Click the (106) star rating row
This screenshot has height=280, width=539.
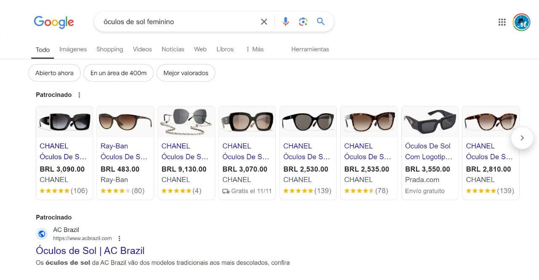(x=64, y=191)
